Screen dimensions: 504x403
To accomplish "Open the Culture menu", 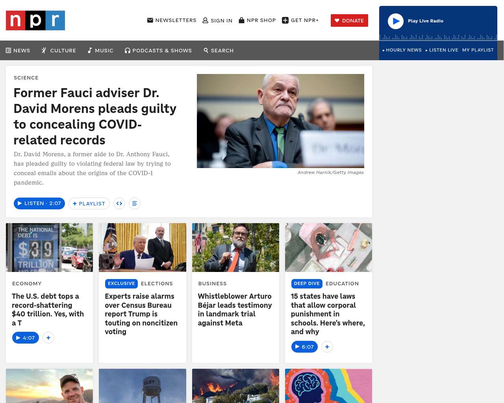I will [x=59, y=50].
